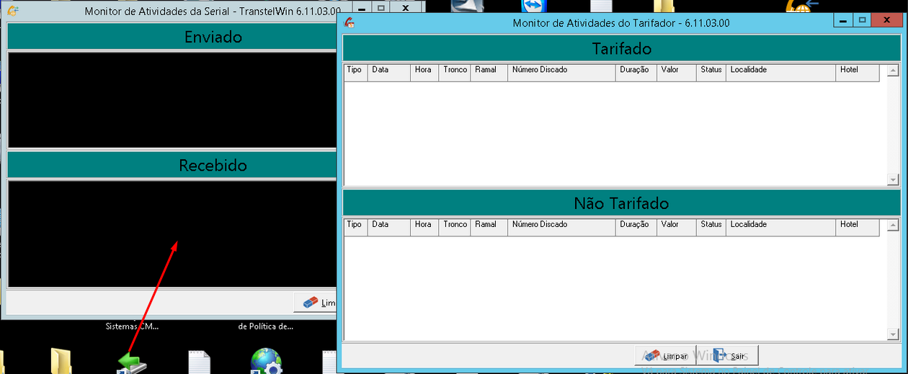Select the globe with arrow icon at top right
The image size is (908, 374).
(x=802, y=6)
